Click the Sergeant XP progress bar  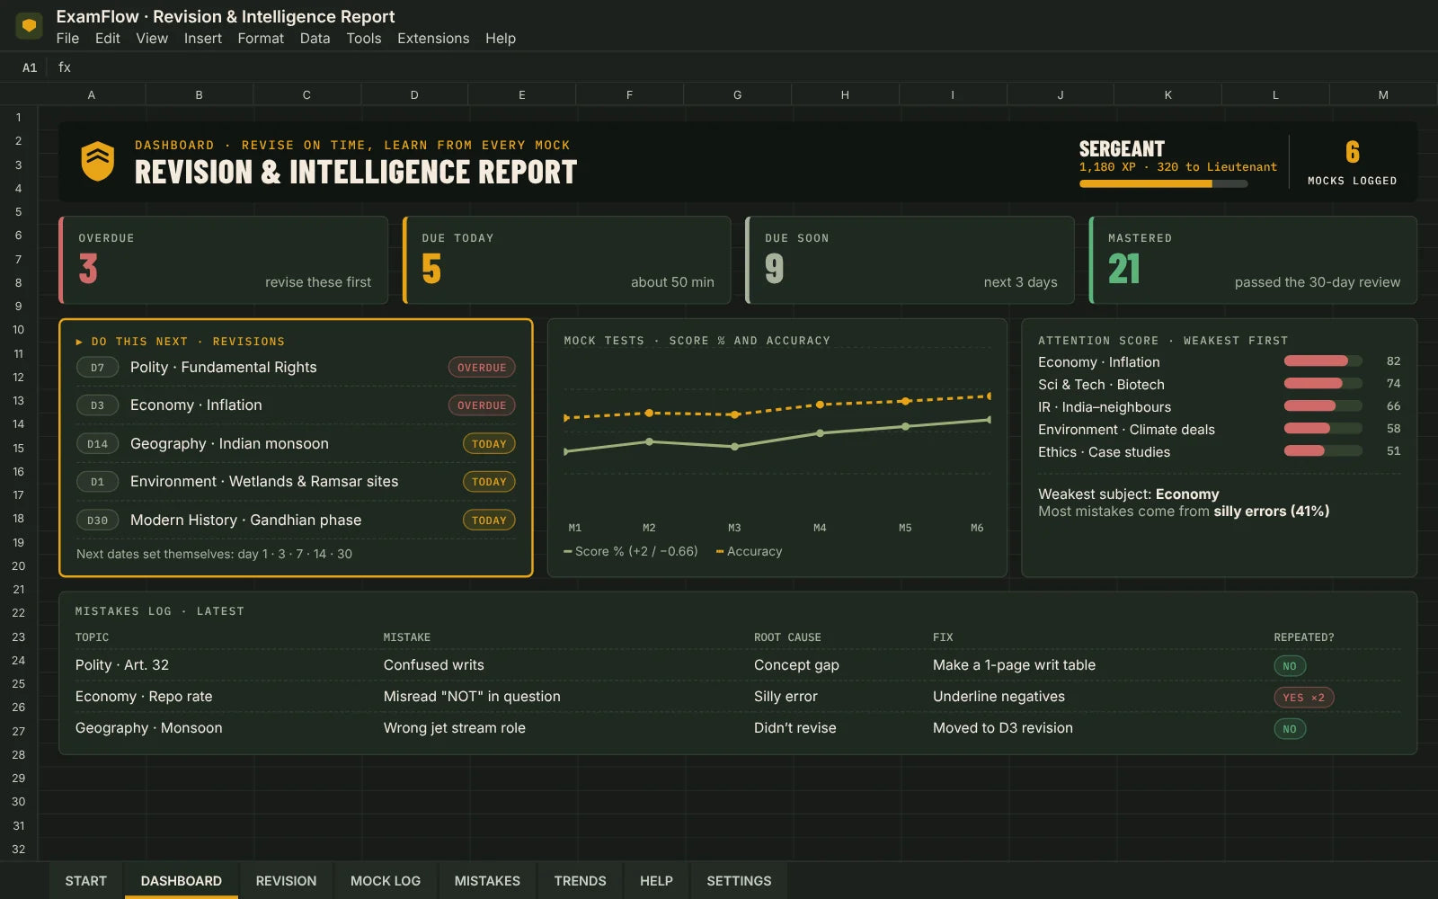1163,183
